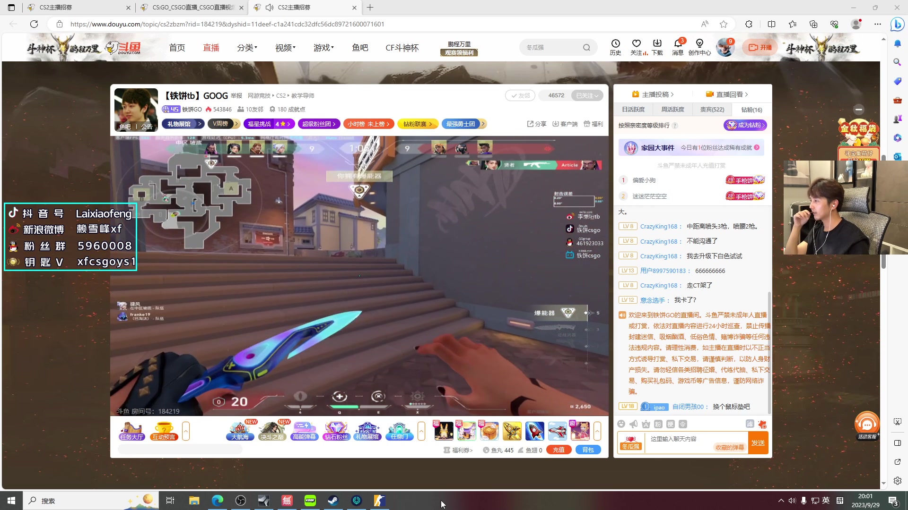Screen dimensions: 908x510
Task: Switch to the 贵宾(522) tab
Action: (712, 110)
